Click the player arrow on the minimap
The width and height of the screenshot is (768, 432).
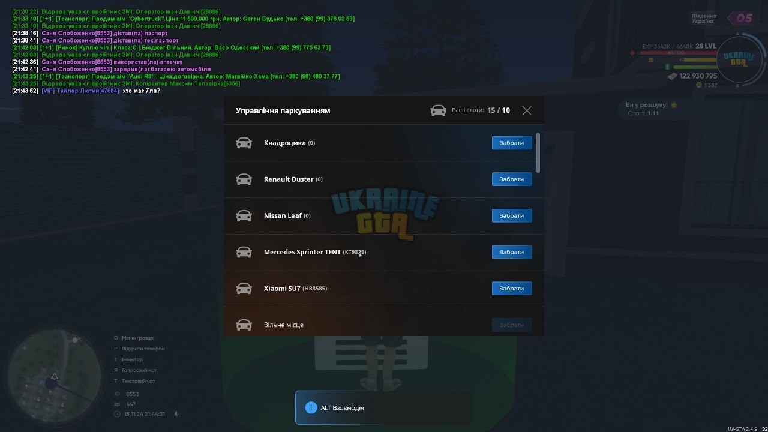tap(54, 376)
